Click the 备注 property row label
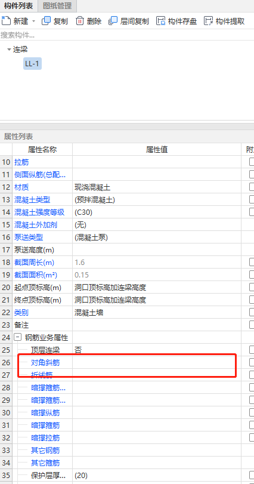The width and height of the screenshot is (254, 484). [x=21, y=325]
